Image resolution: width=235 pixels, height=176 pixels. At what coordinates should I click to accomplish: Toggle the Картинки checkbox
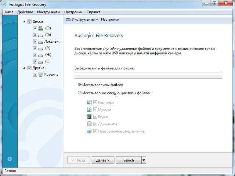coord(95,102)
